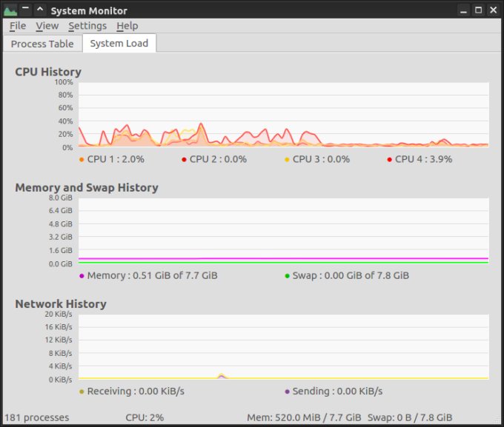
Task: Click the System Monitor app icon in title bar
Action: (10, 10)
